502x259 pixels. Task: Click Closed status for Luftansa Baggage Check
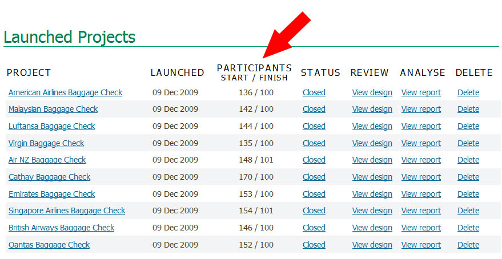click(x=314, y=126)
